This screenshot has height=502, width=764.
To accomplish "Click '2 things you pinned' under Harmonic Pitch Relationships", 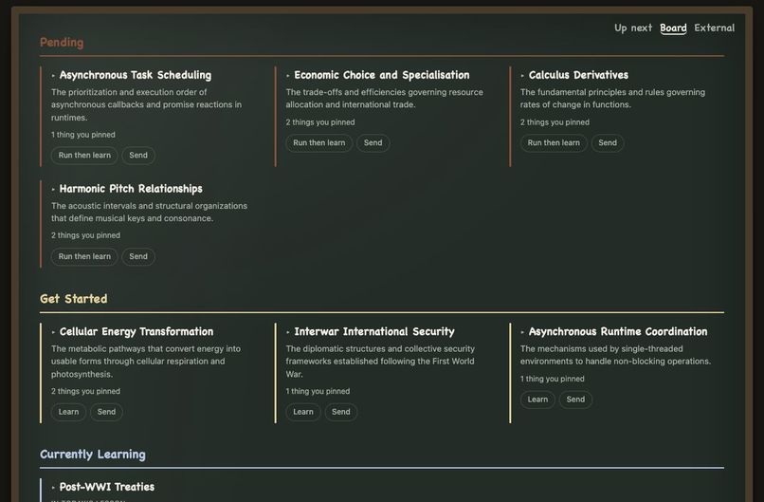I will coord(85,235).
